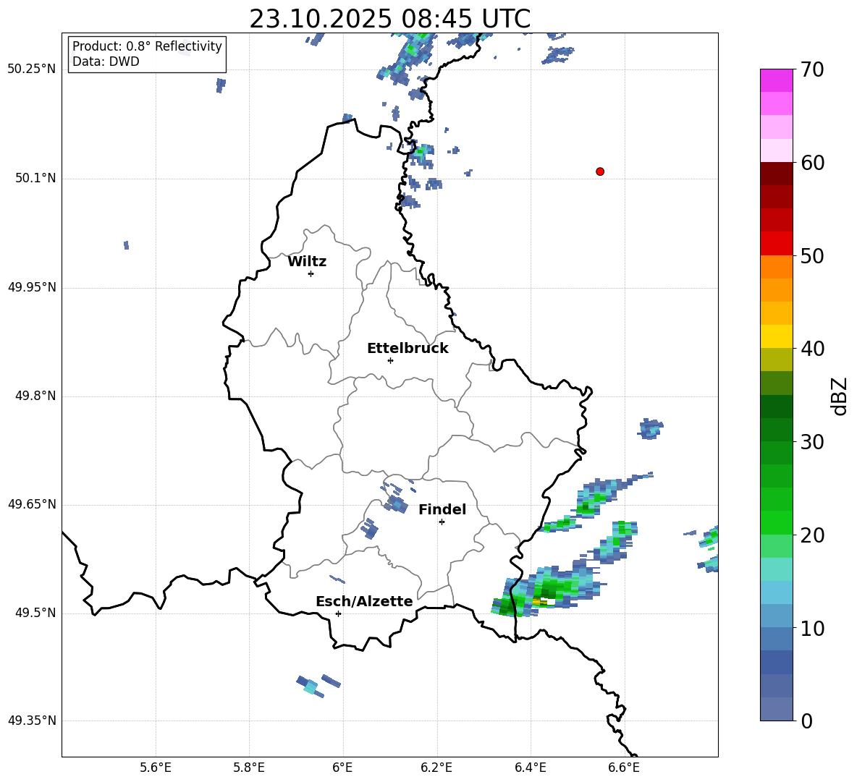The height and width of the screenshot is (782, 857).
Task: Click the Wiltz station cross marker
Action: coord(311,273)
